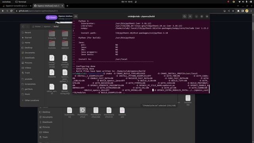Select the opencv_apps_python file

65,76
